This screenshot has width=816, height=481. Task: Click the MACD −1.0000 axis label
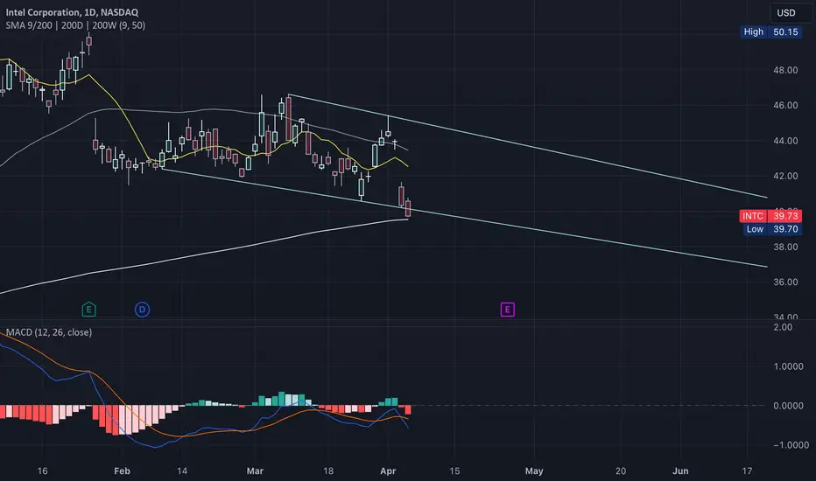[x=791, y=445]
